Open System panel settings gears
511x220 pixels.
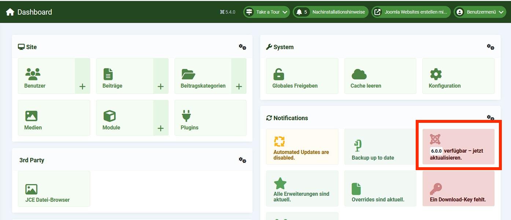pos(490,47)
